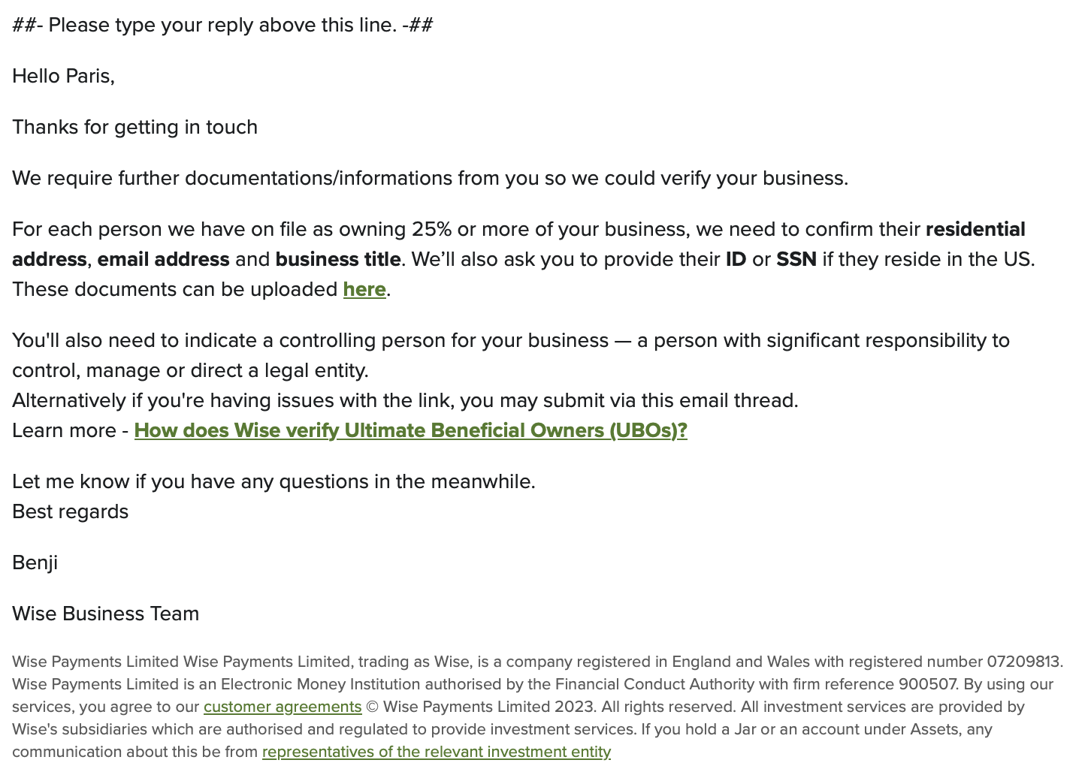
Task: Click the 'Thanks for getting in touch' line
Action: [x=134, y=127]
